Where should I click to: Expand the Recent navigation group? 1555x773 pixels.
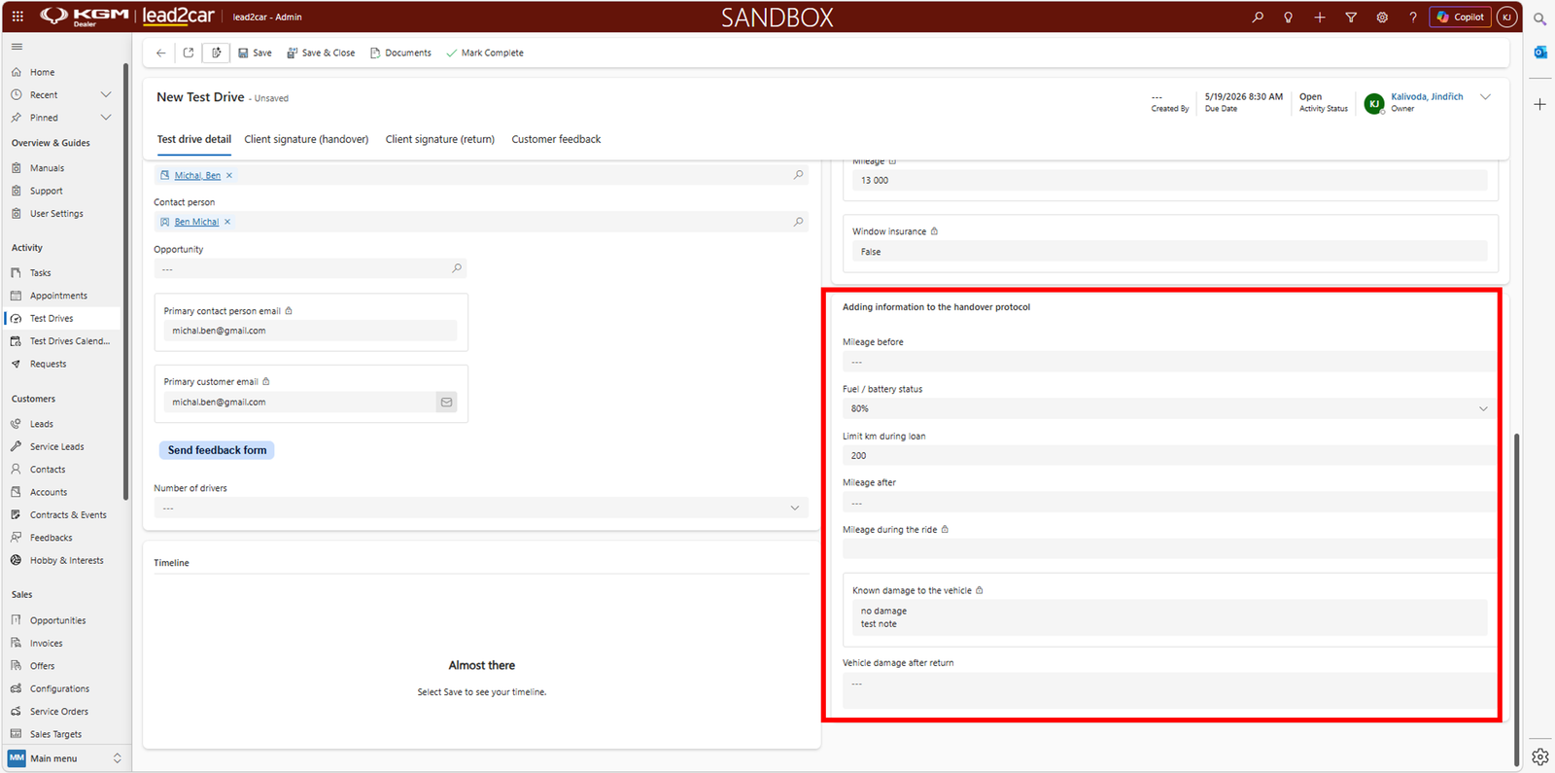click(106, 94)
